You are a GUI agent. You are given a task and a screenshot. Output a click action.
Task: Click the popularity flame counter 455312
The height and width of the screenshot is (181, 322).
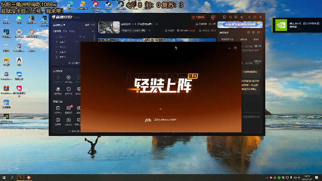pos(204,31)
